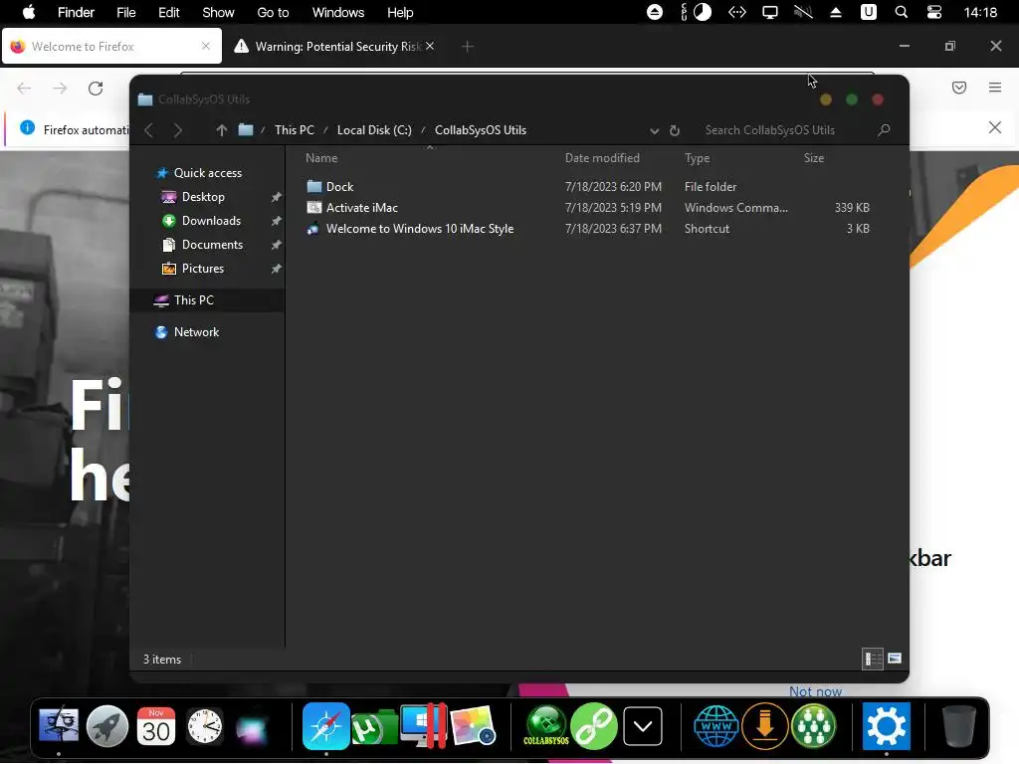Select This PC in the sidebar
Screen dimensions: 1019x764
(x=207, y=300)
